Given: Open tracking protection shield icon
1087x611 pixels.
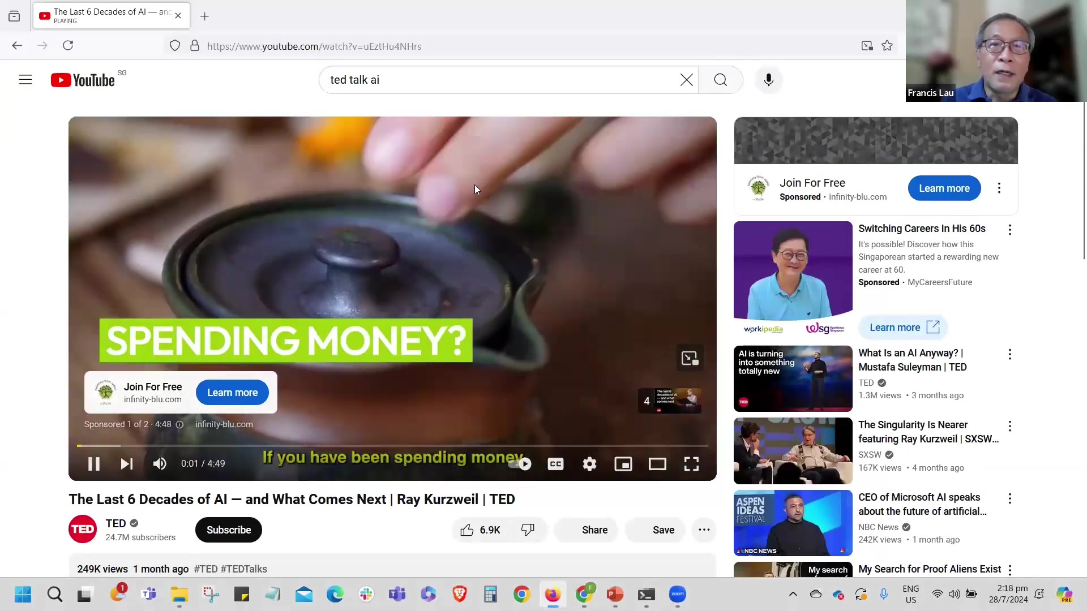Looking at the screenshot, I should (x=175, y=46).
